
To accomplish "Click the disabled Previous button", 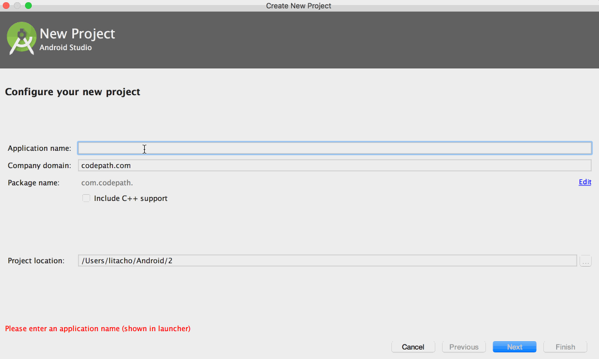I will [464, 347].
